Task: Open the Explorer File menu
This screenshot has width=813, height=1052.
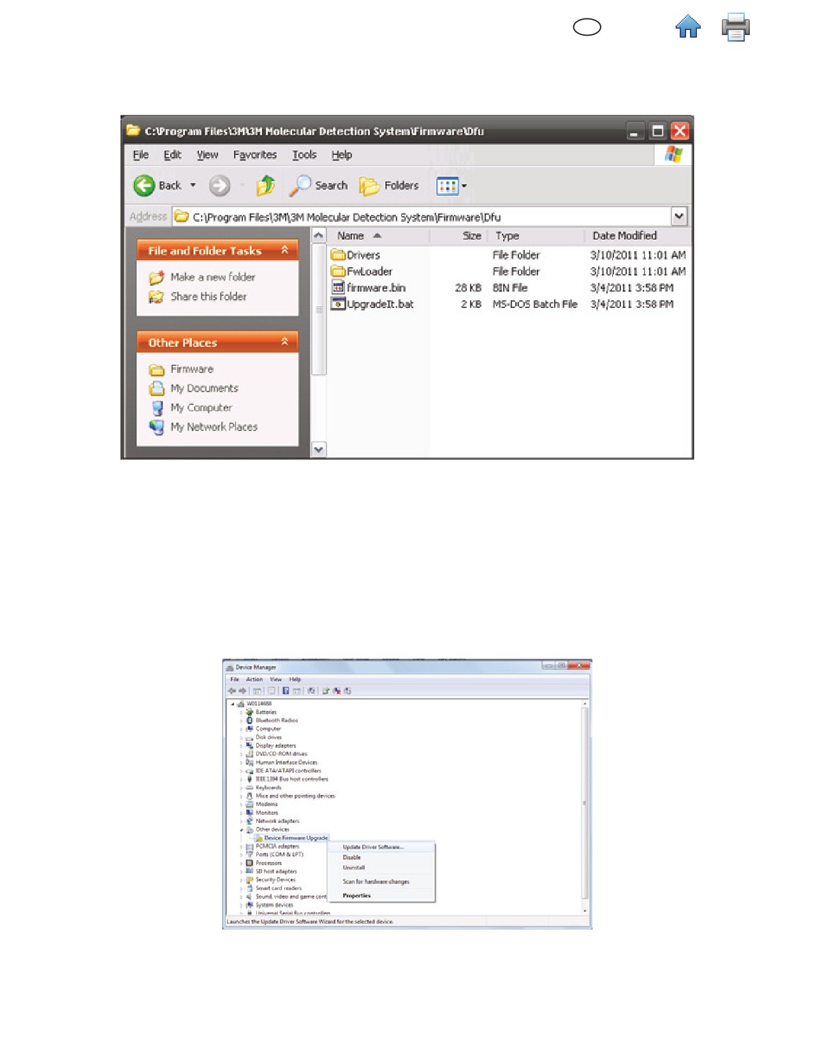Action: (140, 155)
